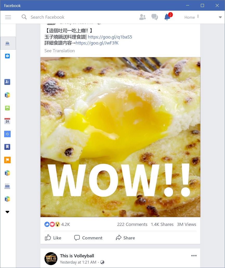Image resolution: width=225 pixels, height=268 pixels.
Task: Expand more sidebar items arrow
Action: (7, 212)
